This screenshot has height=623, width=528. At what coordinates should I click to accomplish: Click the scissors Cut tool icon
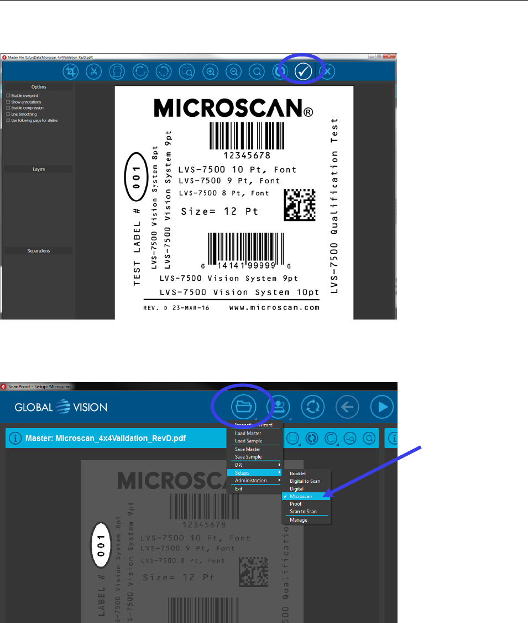[93, 71]
